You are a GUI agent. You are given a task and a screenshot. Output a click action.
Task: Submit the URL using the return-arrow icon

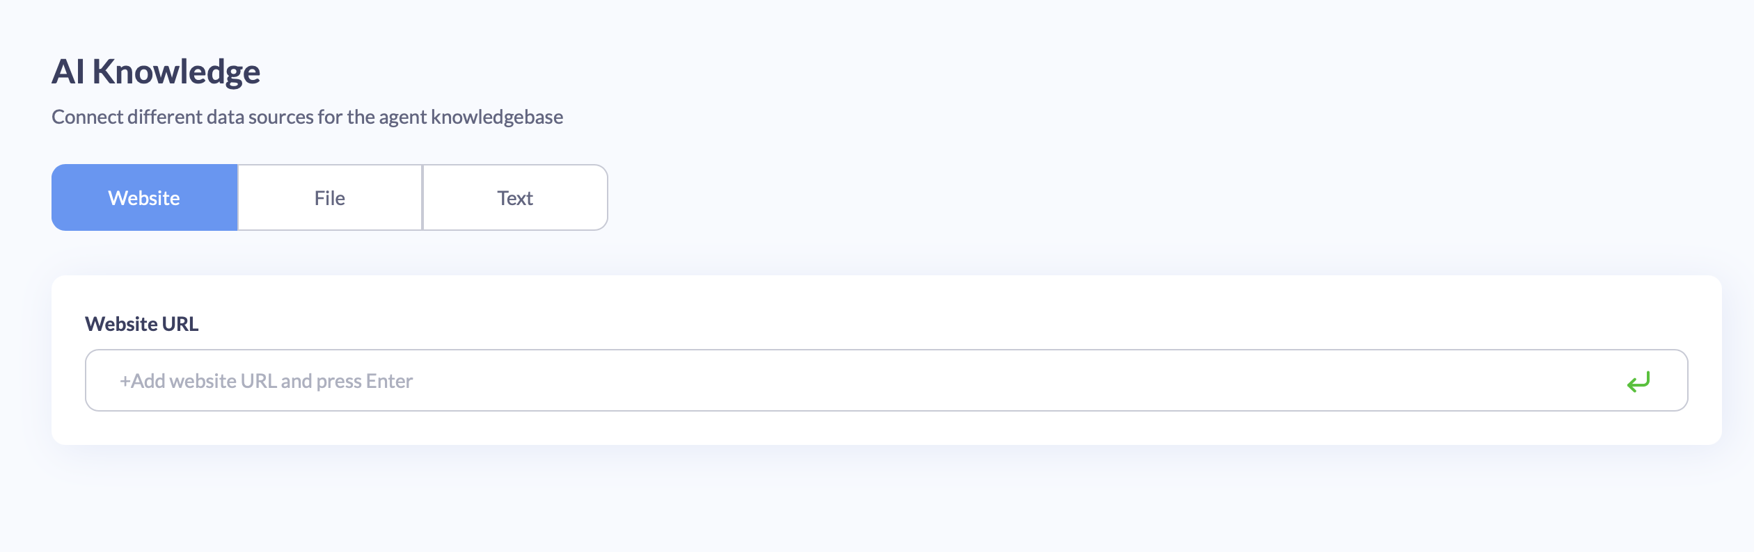click(x=1638, y=381)
